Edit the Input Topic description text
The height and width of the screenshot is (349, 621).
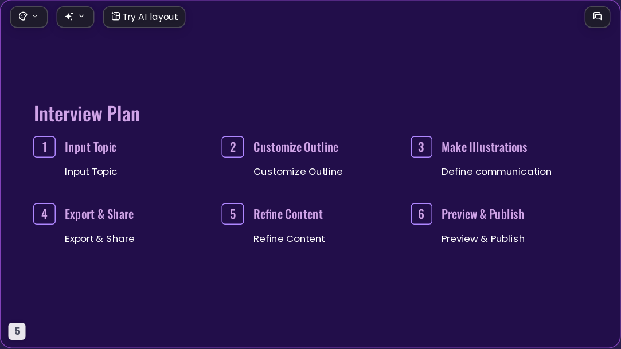click(91, 172)
